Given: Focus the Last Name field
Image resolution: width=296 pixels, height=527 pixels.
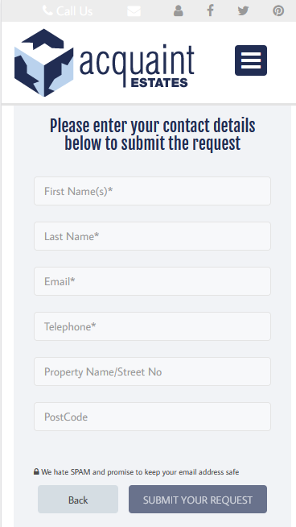Looking at the screenshot, I should click(x=152, y=236).
